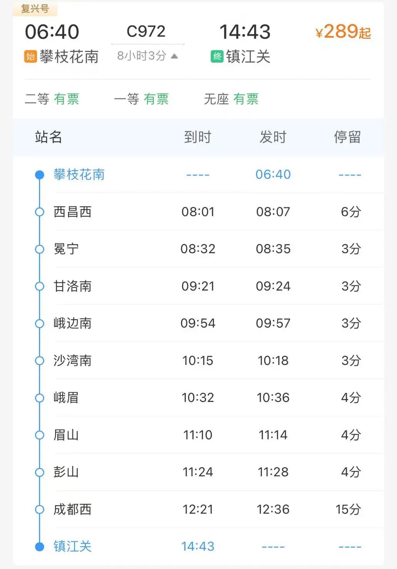Viewport: 397px width, 569px height.
Task: Click the 停留 column header
Action: pyautogui.click(x=347, y=137)
